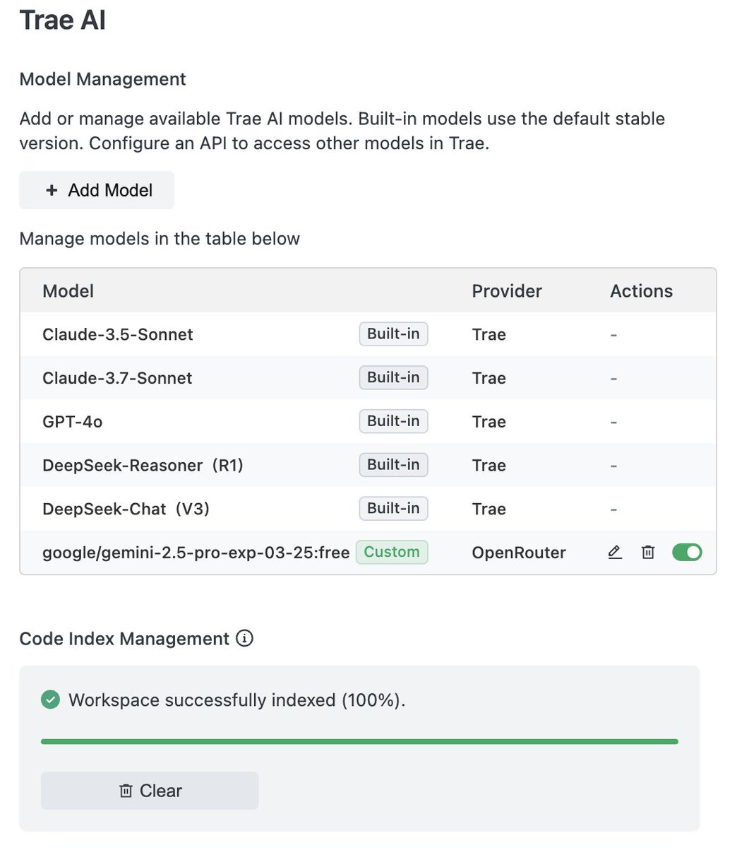The image size is (737, 848).
Task: Click the Model column header
Action: tap(68, 291)
